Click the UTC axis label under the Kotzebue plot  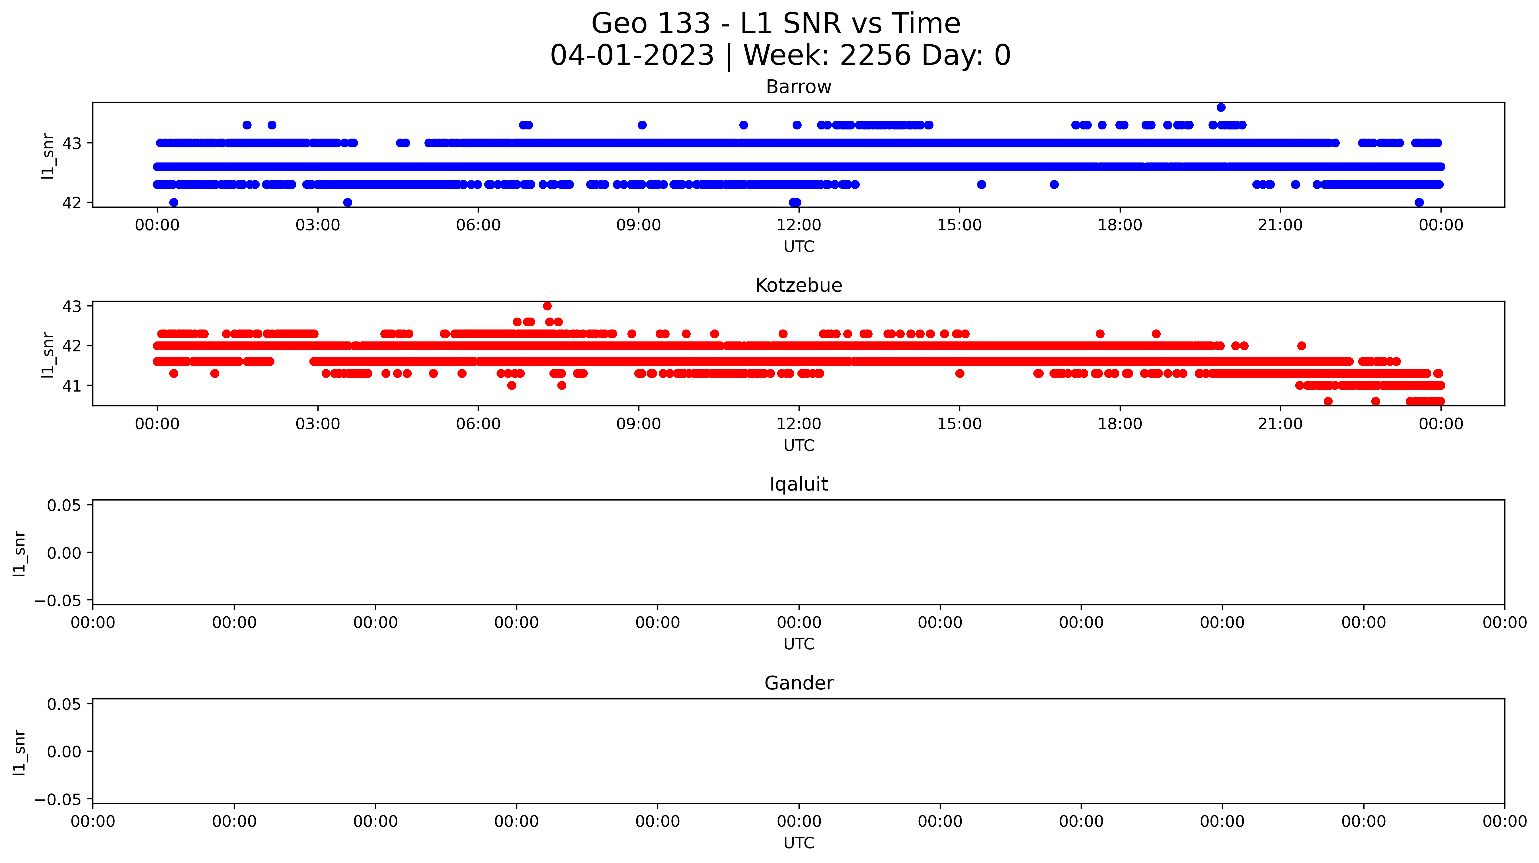pyautogui.click(x=799, y=446)
